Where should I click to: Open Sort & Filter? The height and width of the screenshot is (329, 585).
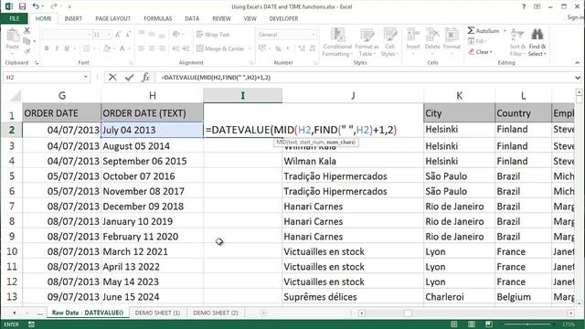[517, 42]
